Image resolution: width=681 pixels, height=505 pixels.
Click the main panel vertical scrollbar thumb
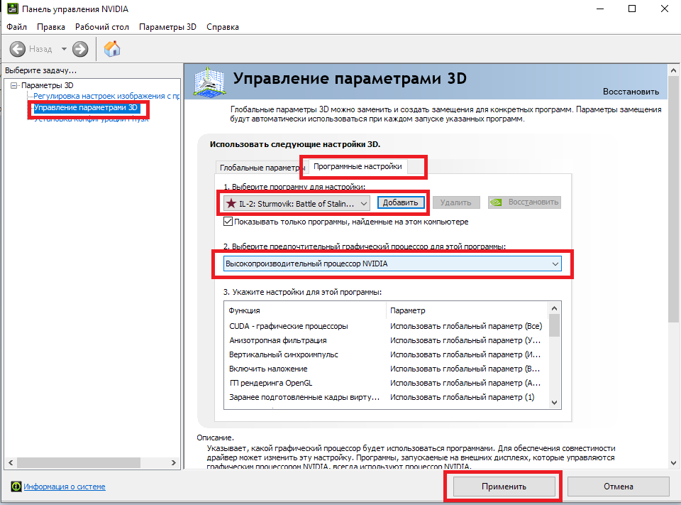click(x=673, y=199)
